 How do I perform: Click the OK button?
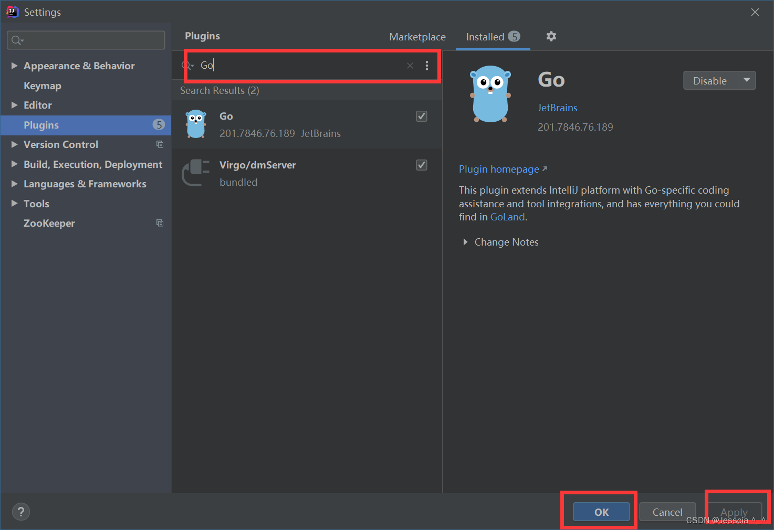tap(601, 512)
